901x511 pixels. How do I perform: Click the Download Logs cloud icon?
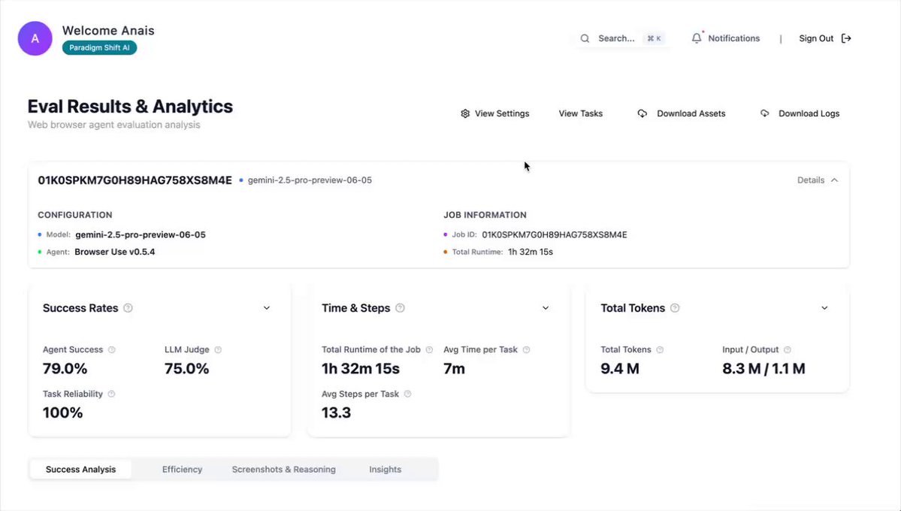tap(764, 113)
